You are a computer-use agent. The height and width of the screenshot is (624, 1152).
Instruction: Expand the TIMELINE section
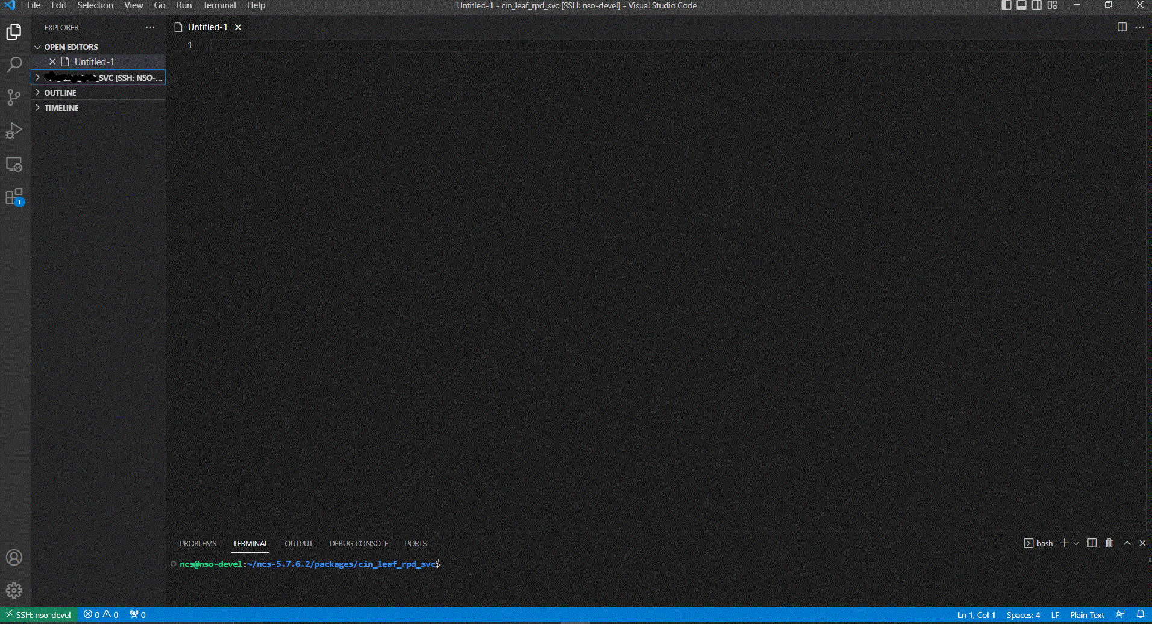pyautogui.click(x=61, y=107)
